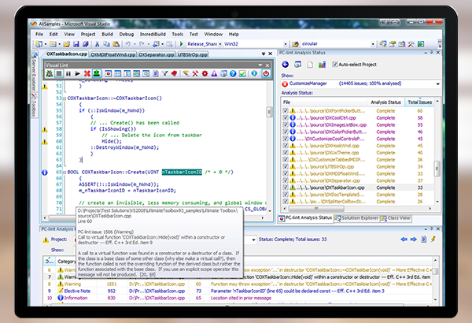Viewport: 472px width, 323px height.
Task: Toggle Auto-select Project checkbox
Action: [334, 65]
